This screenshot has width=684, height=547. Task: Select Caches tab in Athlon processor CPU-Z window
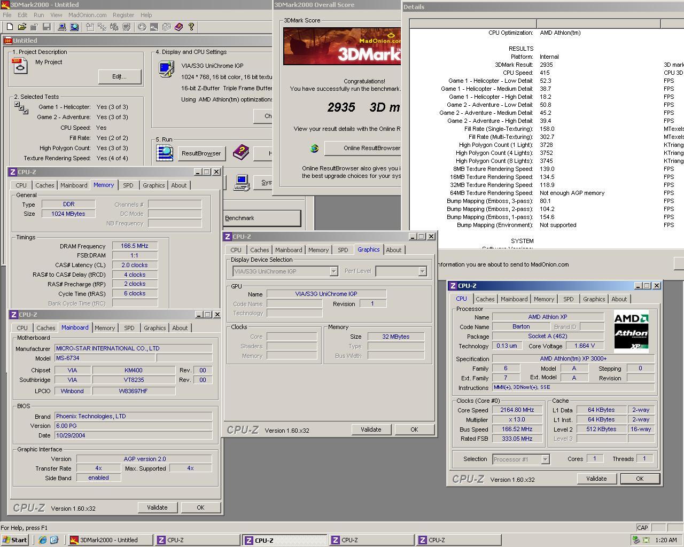pyautogui.click(x=485, y=299)
